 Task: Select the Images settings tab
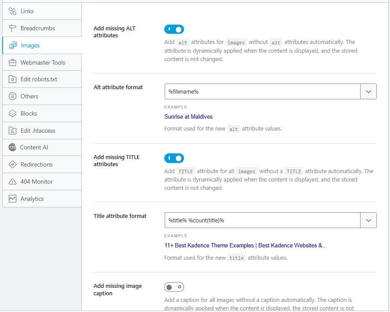pos(30,45)
